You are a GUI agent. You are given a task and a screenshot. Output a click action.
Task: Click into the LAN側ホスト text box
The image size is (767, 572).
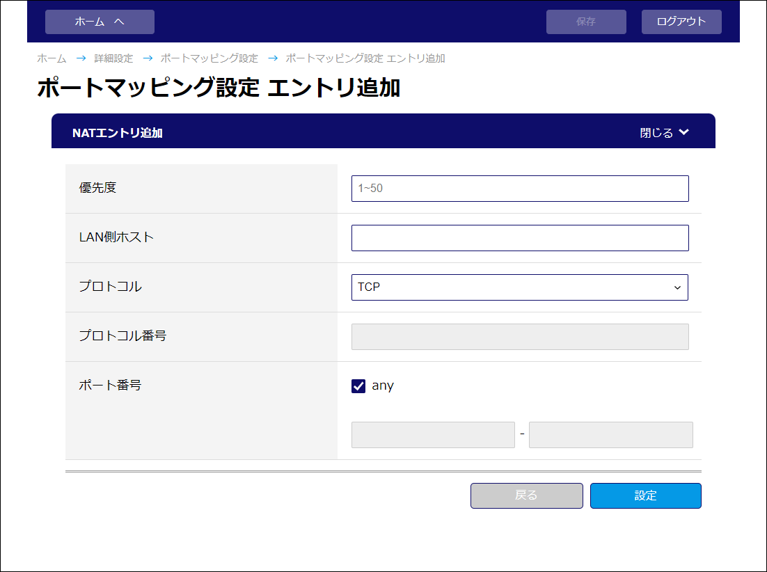pos(520,238)
